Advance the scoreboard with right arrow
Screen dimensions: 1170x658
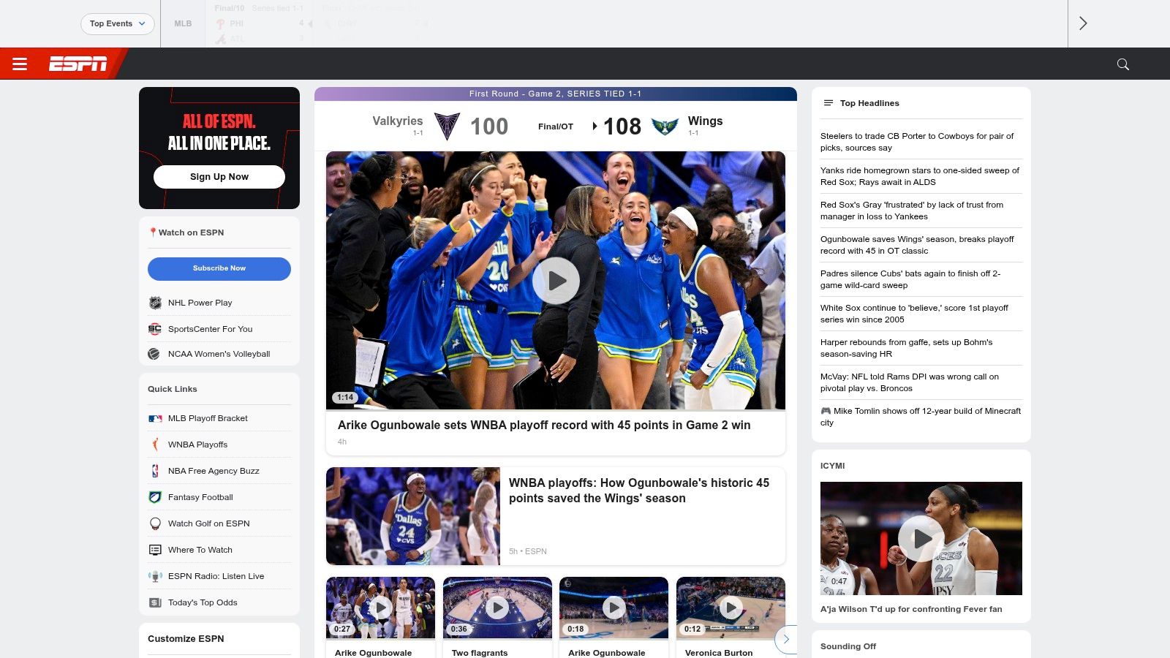1083,23
